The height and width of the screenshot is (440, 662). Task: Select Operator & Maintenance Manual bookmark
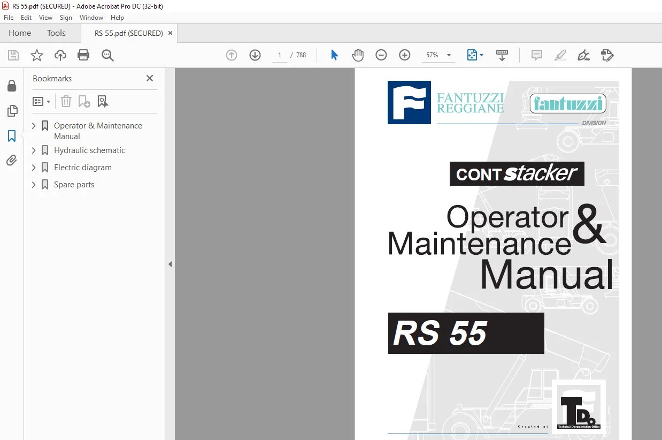click(98, 131)
